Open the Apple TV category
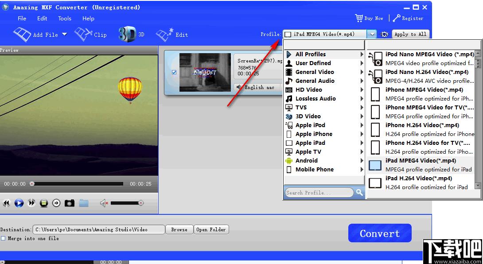483x264 pixels. coord(324,152)
